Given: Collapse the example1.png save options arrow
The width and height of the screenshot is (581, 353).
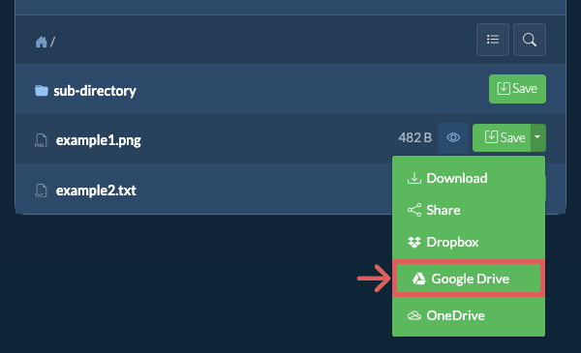Looking at the screenshot, I should [538, 137].
